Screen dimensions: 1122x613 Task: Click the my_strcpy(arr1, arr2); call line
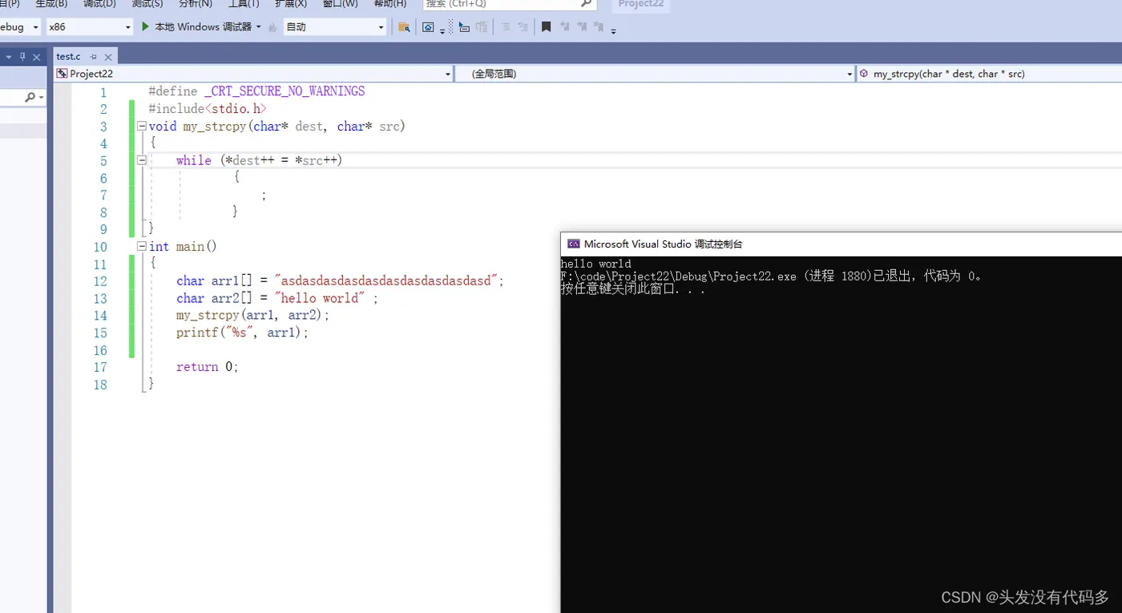coord(253,315)
